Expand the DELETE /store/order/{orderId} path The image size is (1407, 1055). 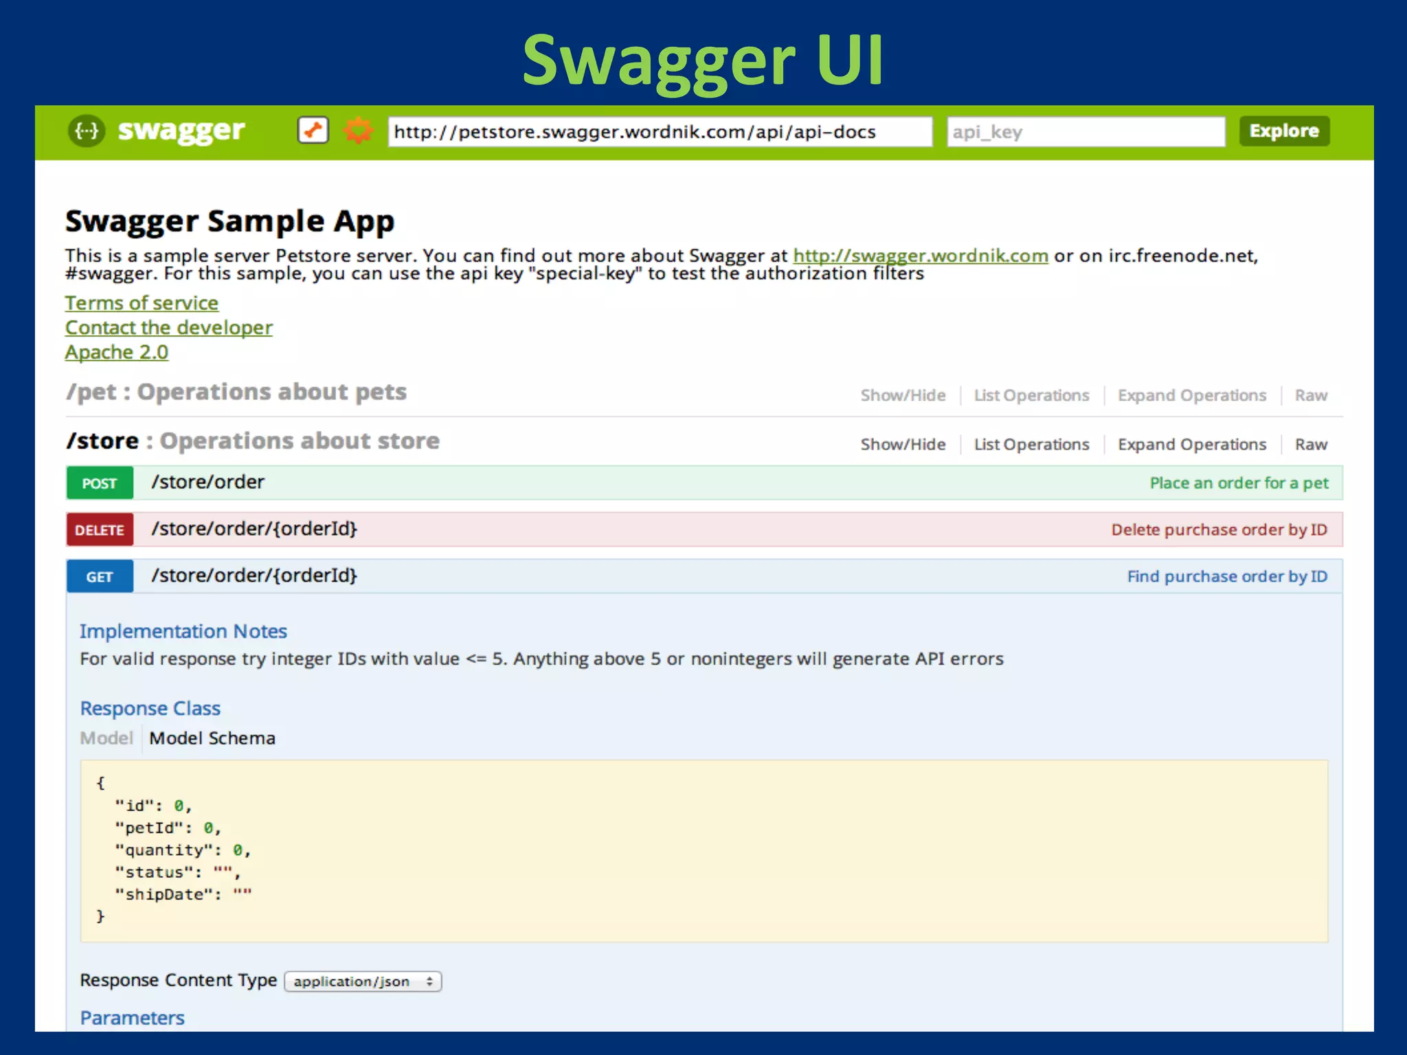coord(254,529)
